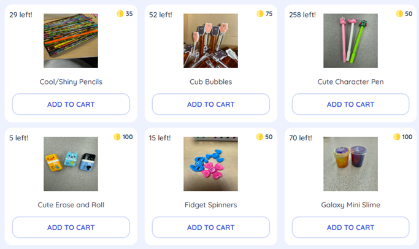View the Cute Erase and Roll image
Screen dimensions: 419x249
click(71, 164)
